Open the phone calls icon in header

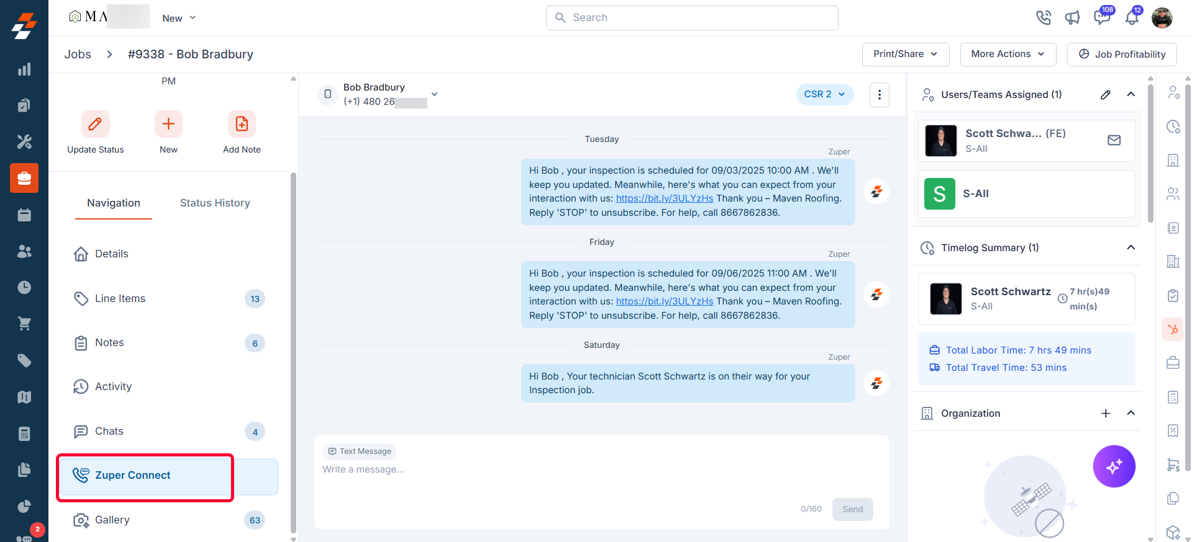pos(1043,17)
